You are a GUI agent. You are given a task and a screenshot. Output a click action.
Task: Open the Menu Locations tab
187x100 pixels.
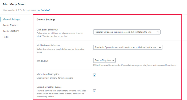pyautogui.click(x=11, y=31)
